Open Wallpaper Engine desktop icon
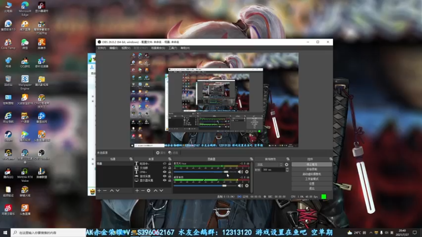The height and width of the screenshot is (237, 422). coord(25,83)
